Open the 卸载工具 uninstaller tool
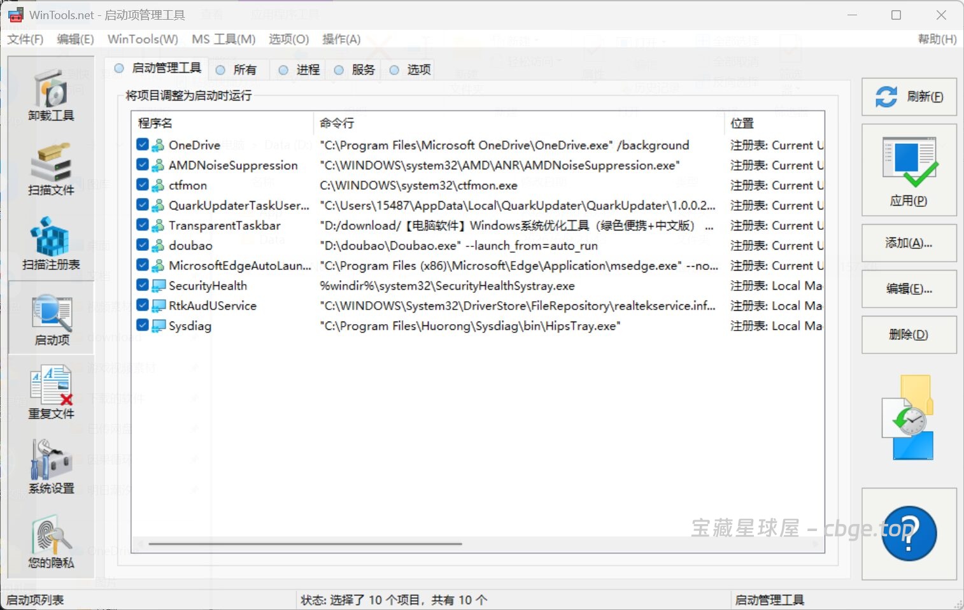 [51, 96]
